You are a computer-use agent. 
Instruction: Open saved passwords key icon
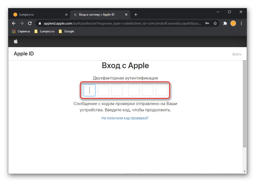coord(207,24)
